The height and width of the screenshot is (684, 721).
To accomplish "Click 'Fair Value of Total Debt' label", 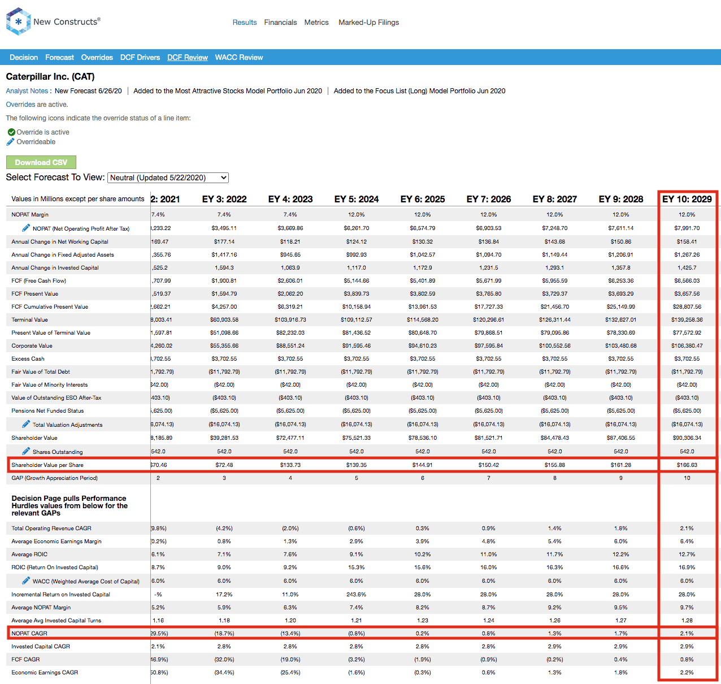I will [41, 372].
